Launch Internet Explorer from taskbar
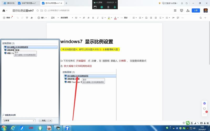Viewport: 210px width, 131px height. click(x=13, y=128)
